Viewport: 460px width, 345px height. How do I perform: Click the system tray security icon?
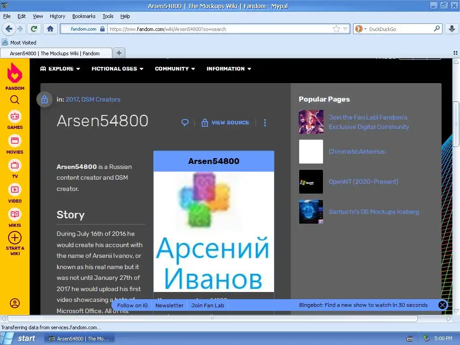[x=426, y=338]
